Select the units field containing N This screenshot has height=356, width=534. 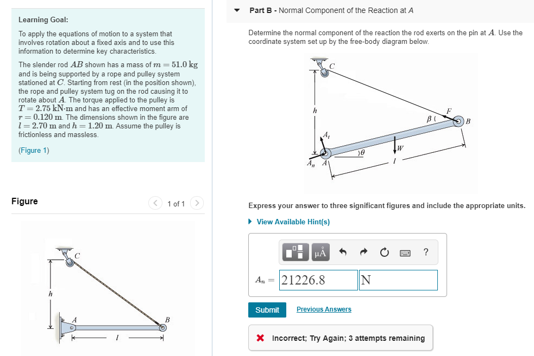398,280
